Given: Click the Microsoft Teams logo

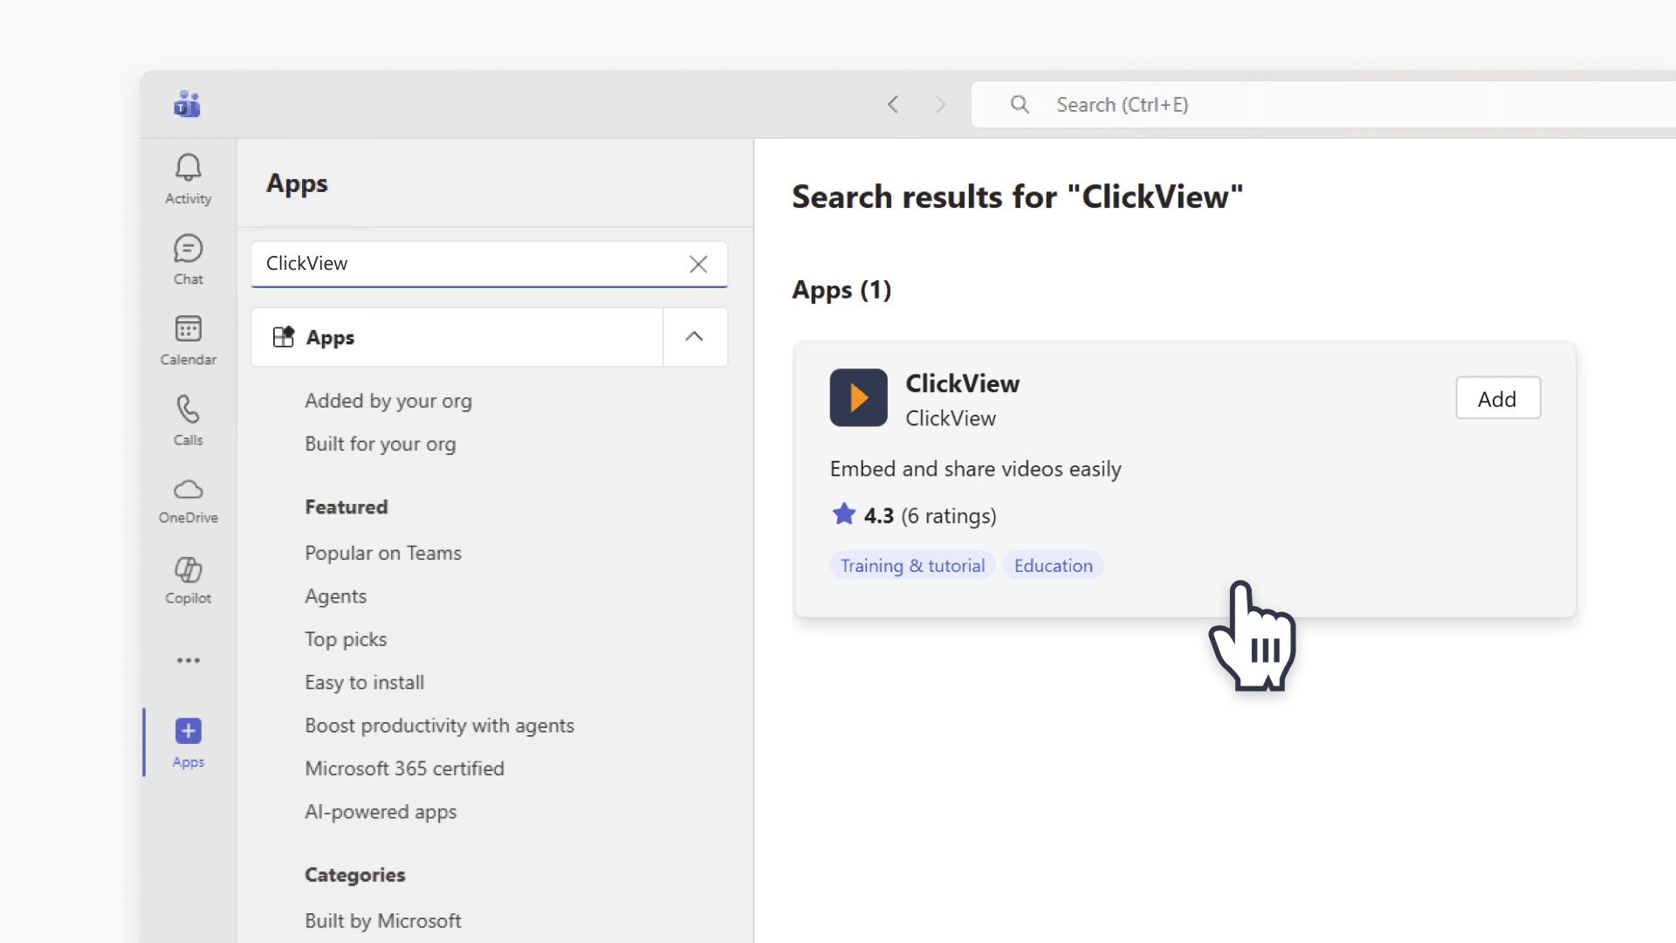Looking at the screenshot, I should click(x=187, y=104).
